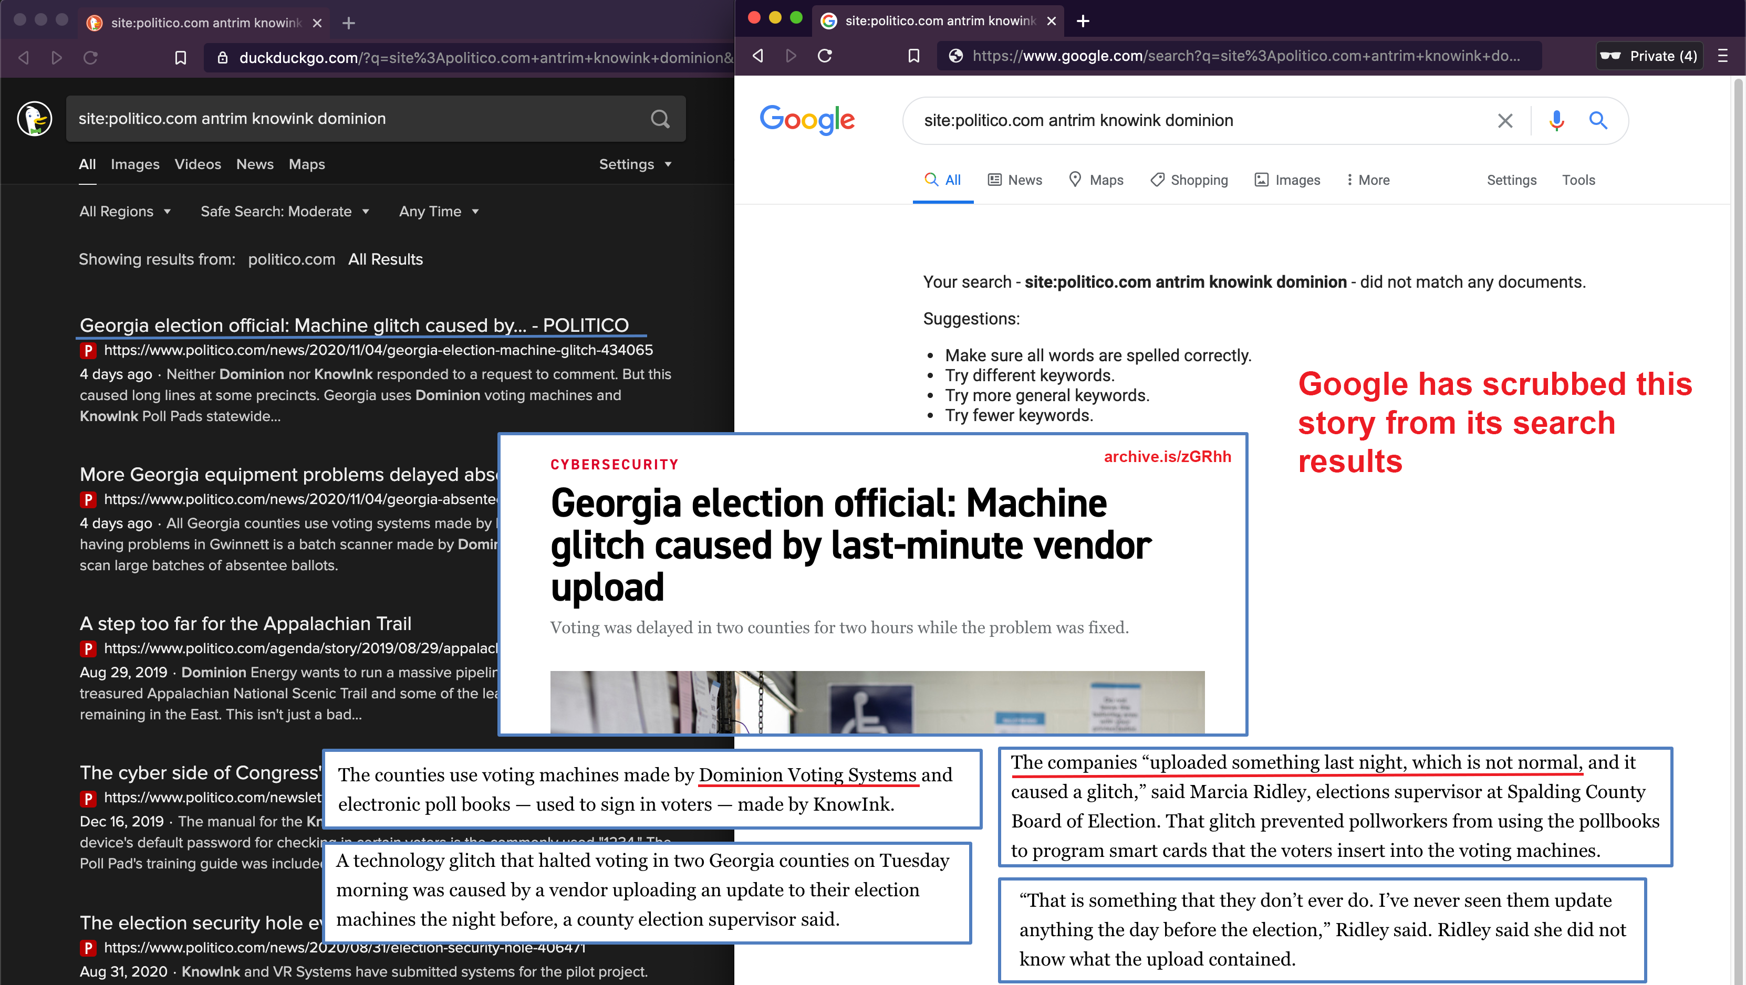Image resolution: width=1746 pixels, height=985 pixels.
Task: Open Georgia election official Machine glitch result
Action: 355,325
